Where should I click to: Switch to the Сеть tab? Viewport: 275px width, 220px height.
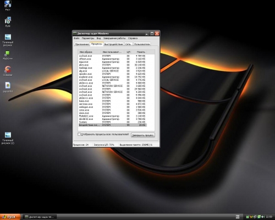128,44
